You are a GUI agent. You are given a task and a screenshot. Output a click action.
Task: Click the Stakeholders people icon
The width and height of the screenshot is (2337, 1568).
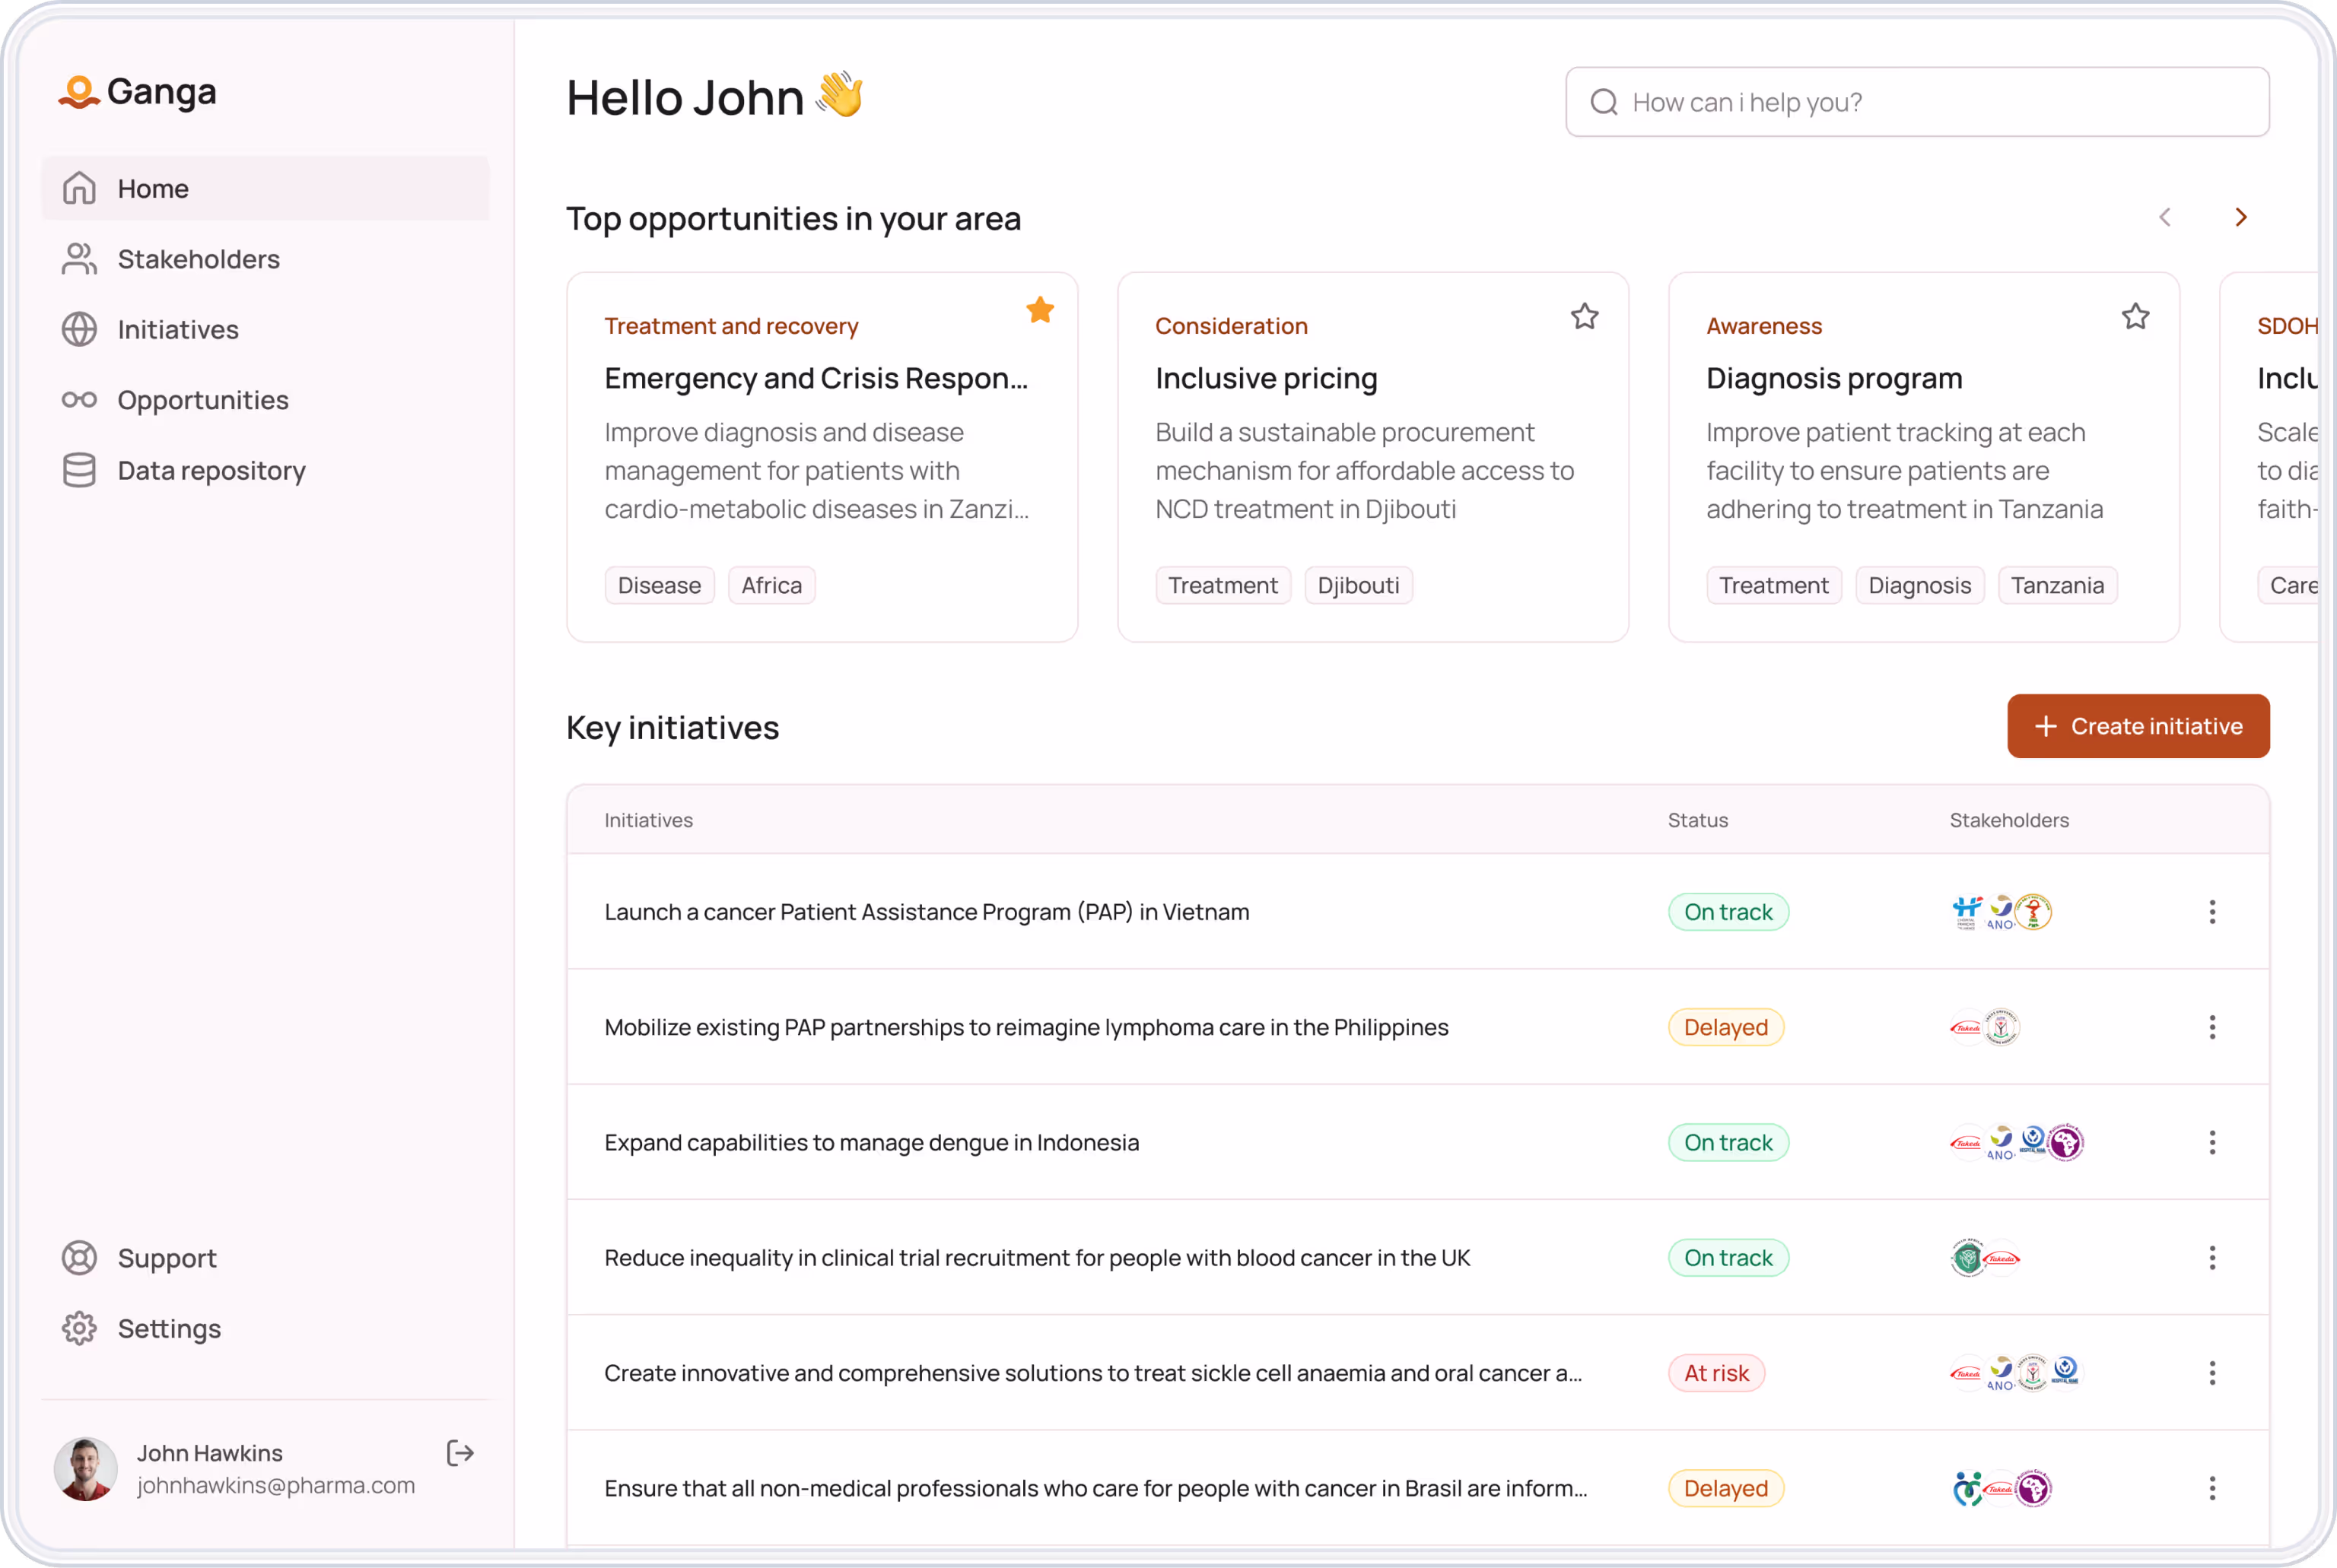pyautogui.click(x=79, y=259)
